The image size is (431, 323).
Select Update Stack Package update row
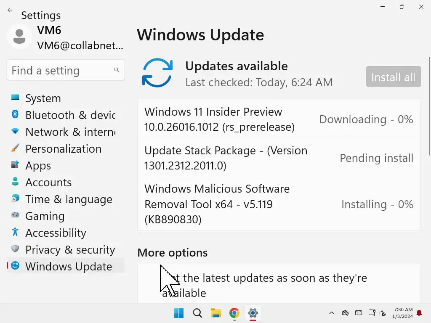click(279, 158)
